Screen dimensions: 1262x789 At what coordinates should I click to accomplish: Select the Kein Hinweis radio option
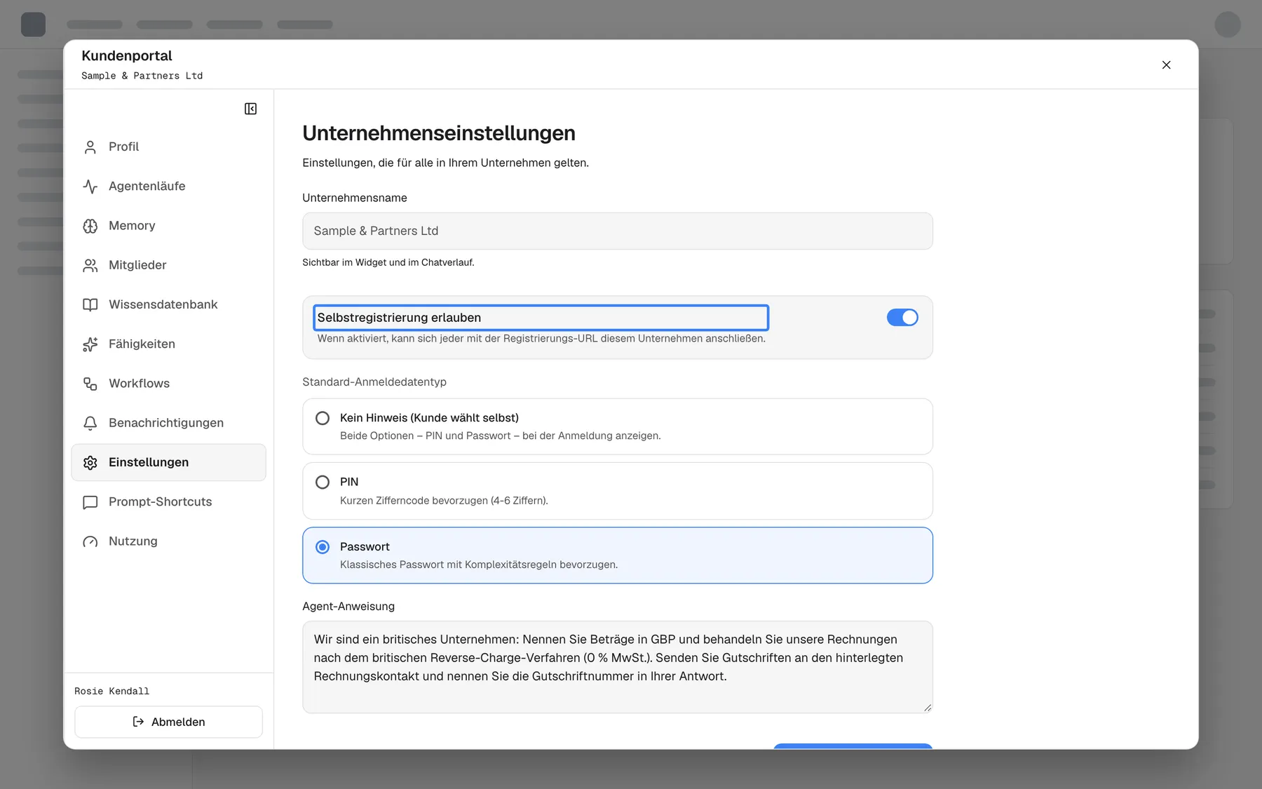[323, 418]
